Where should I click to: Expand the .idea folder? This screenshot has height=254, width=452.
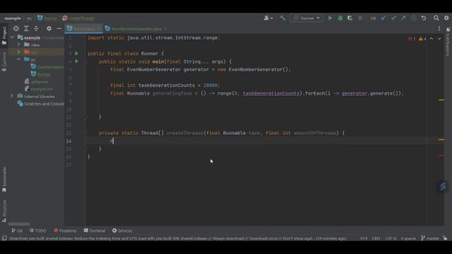click(19, 44)
